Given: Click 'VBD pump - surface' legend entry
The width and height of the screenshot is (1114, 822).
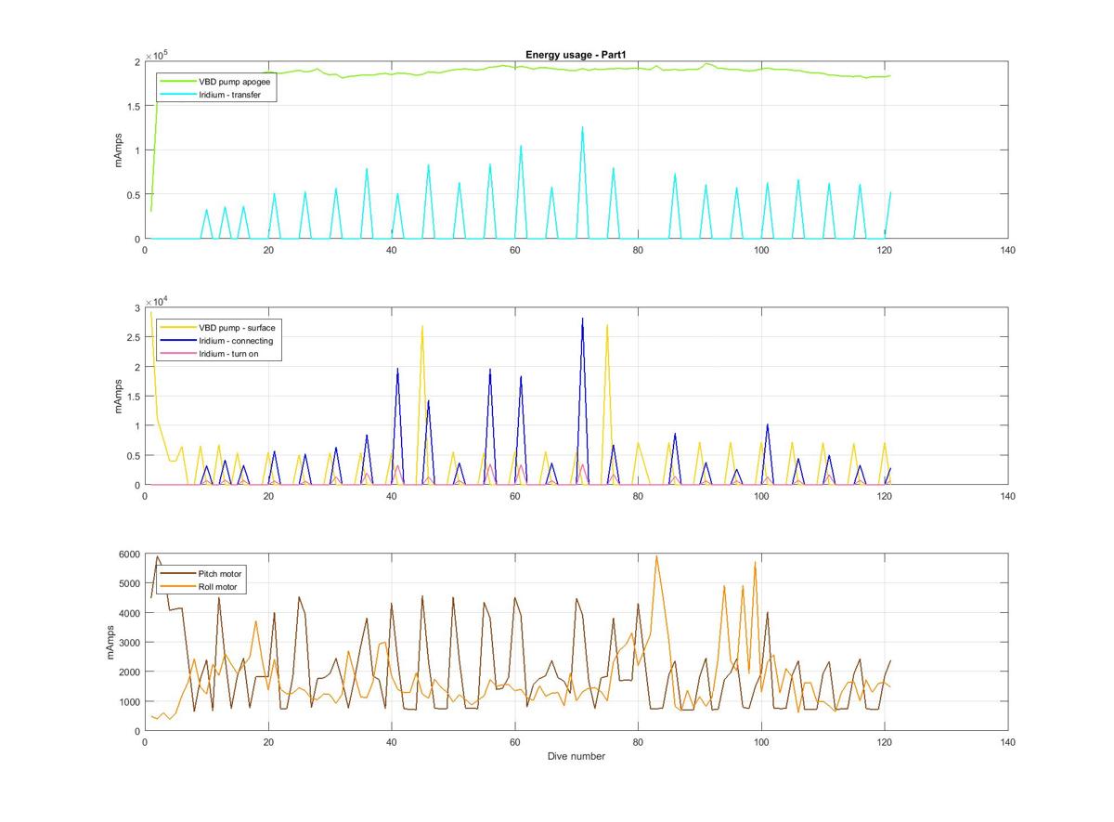Looking at the screenshot, I should click(218, 327).
